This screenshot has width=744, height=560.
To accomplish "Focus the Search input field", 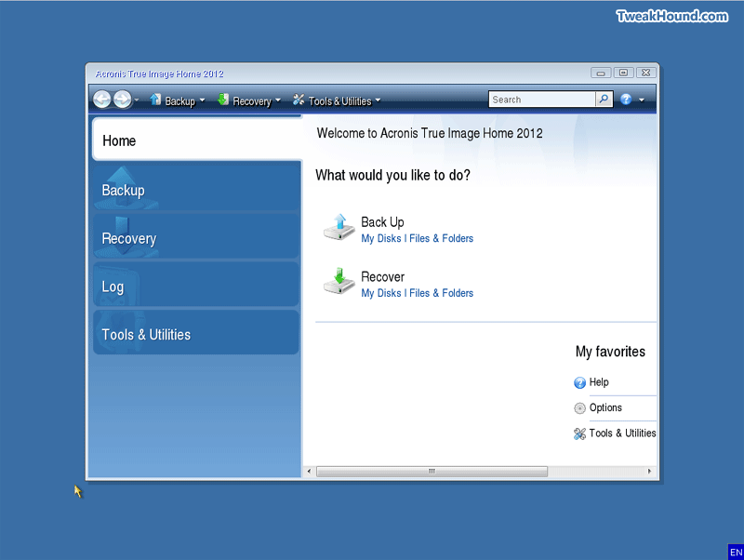I will pyautogui.click(x=542, y=100).
